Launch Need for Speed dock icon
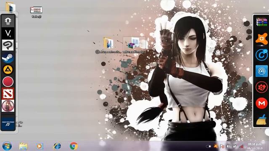Viewport: 269px width, 151px height. (8, 124)
